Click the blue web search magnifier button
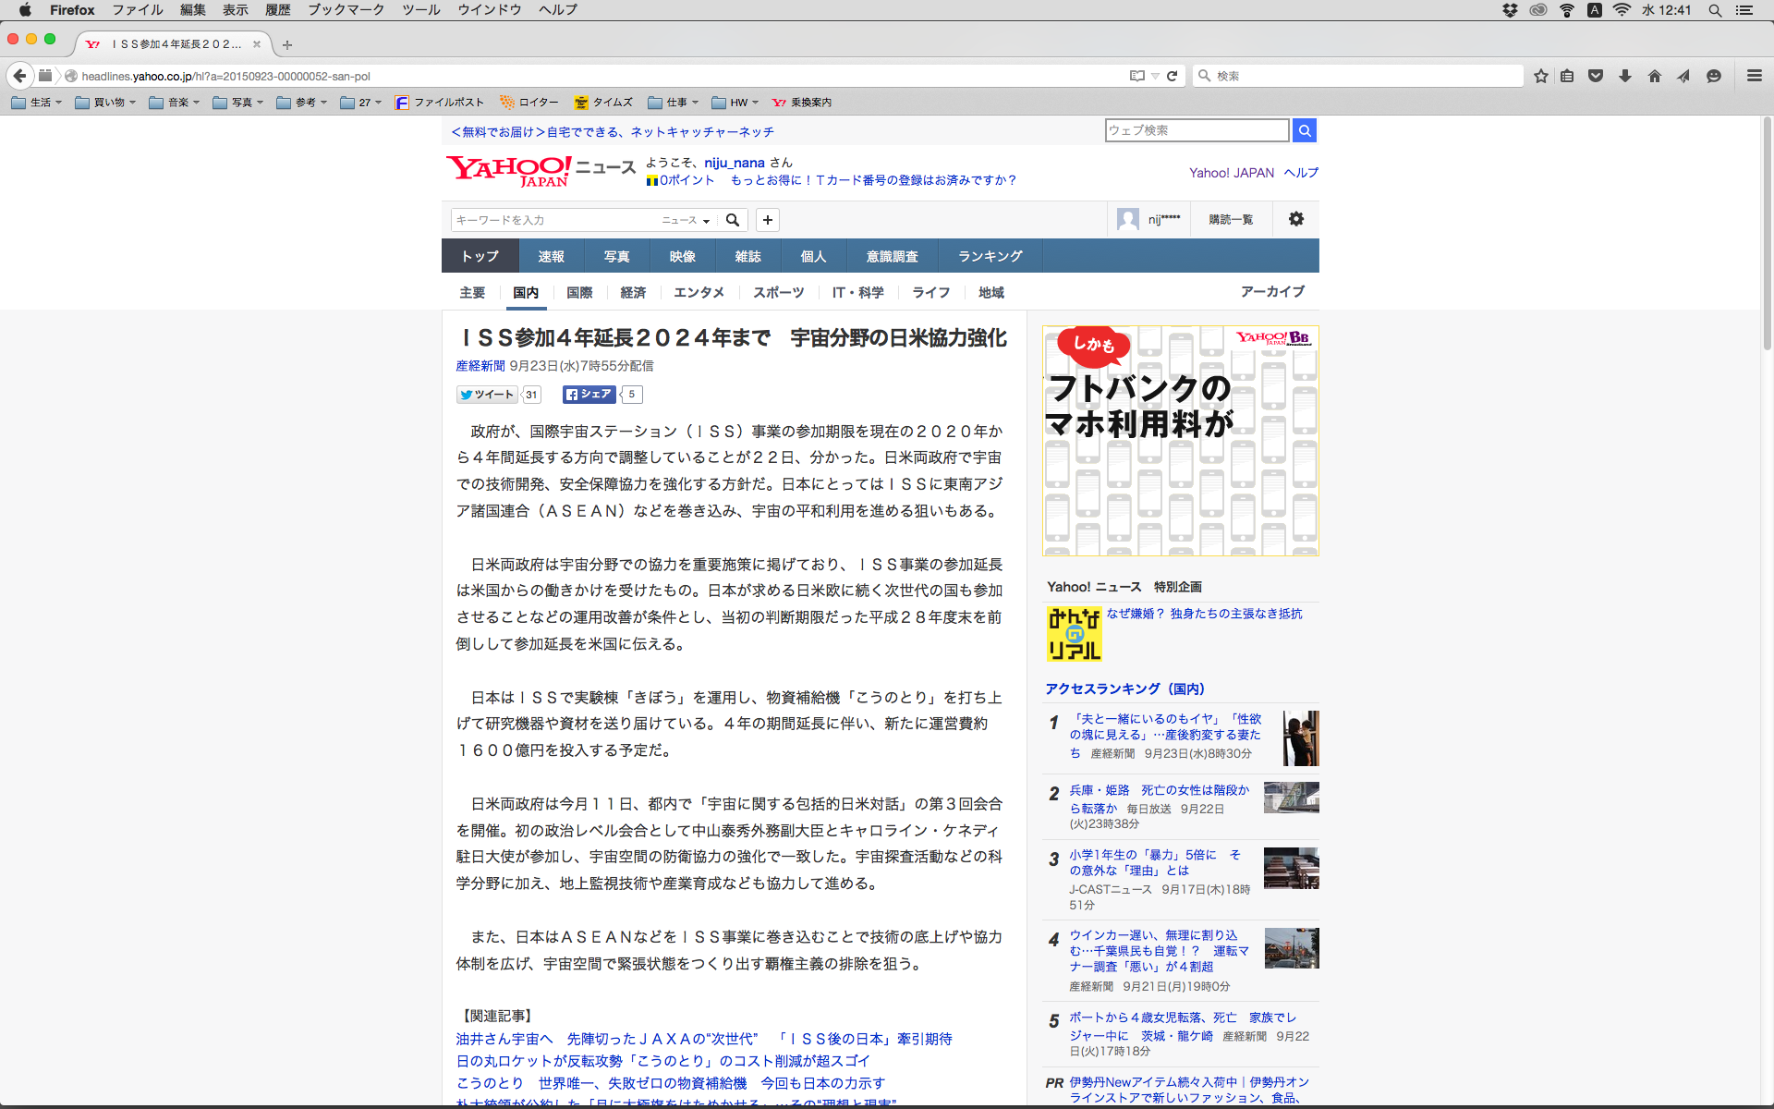The width and height of the screenshot is (1774, 1109). [1305, 130]
